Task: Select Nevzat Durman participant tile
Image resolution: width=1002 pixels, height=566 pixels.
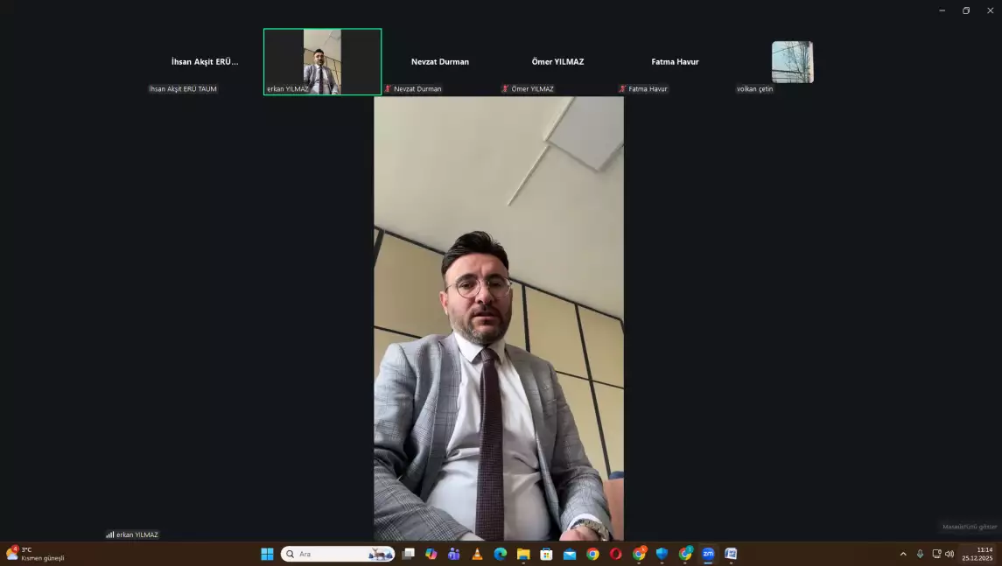Action: (440, 62)
